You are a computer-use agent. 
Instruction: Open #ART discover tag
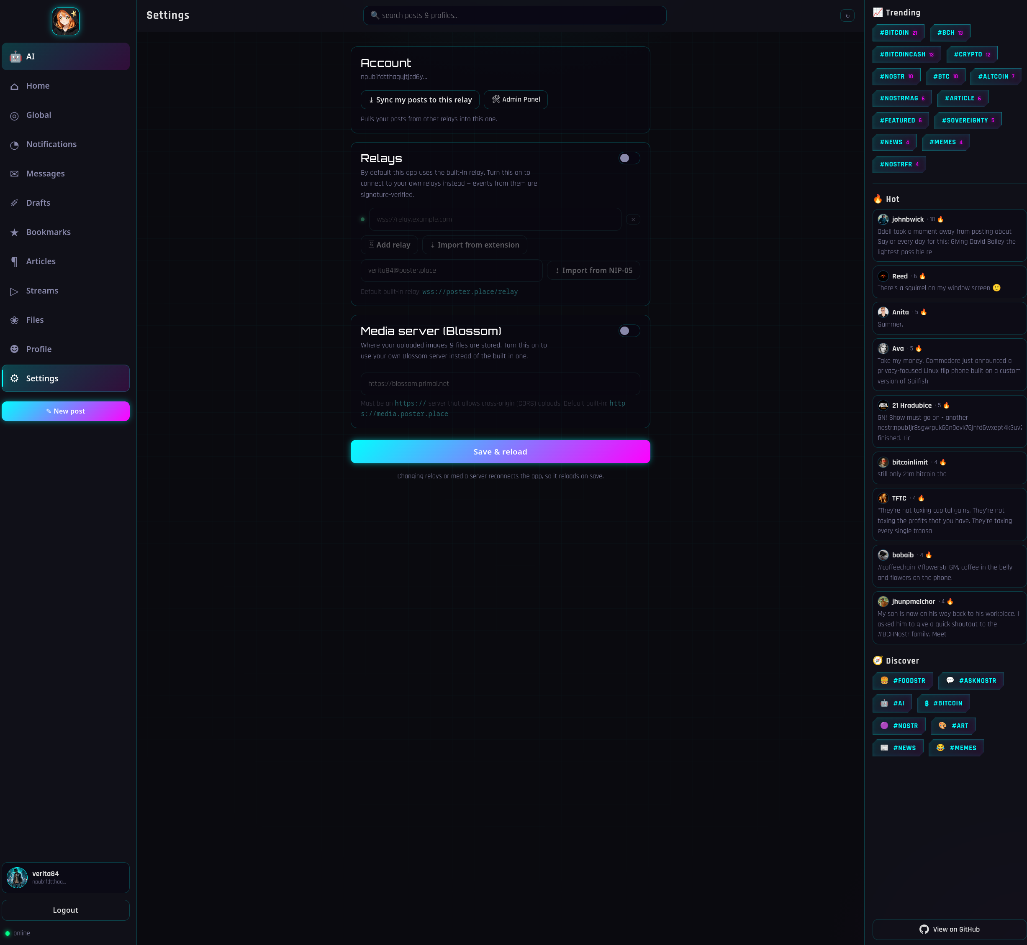tap(953, 725)
